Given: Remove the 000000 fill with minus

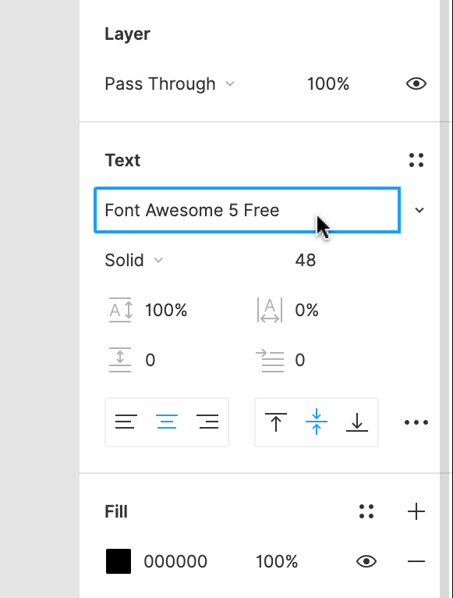Looking at the screenshot, I should [416, 561].
